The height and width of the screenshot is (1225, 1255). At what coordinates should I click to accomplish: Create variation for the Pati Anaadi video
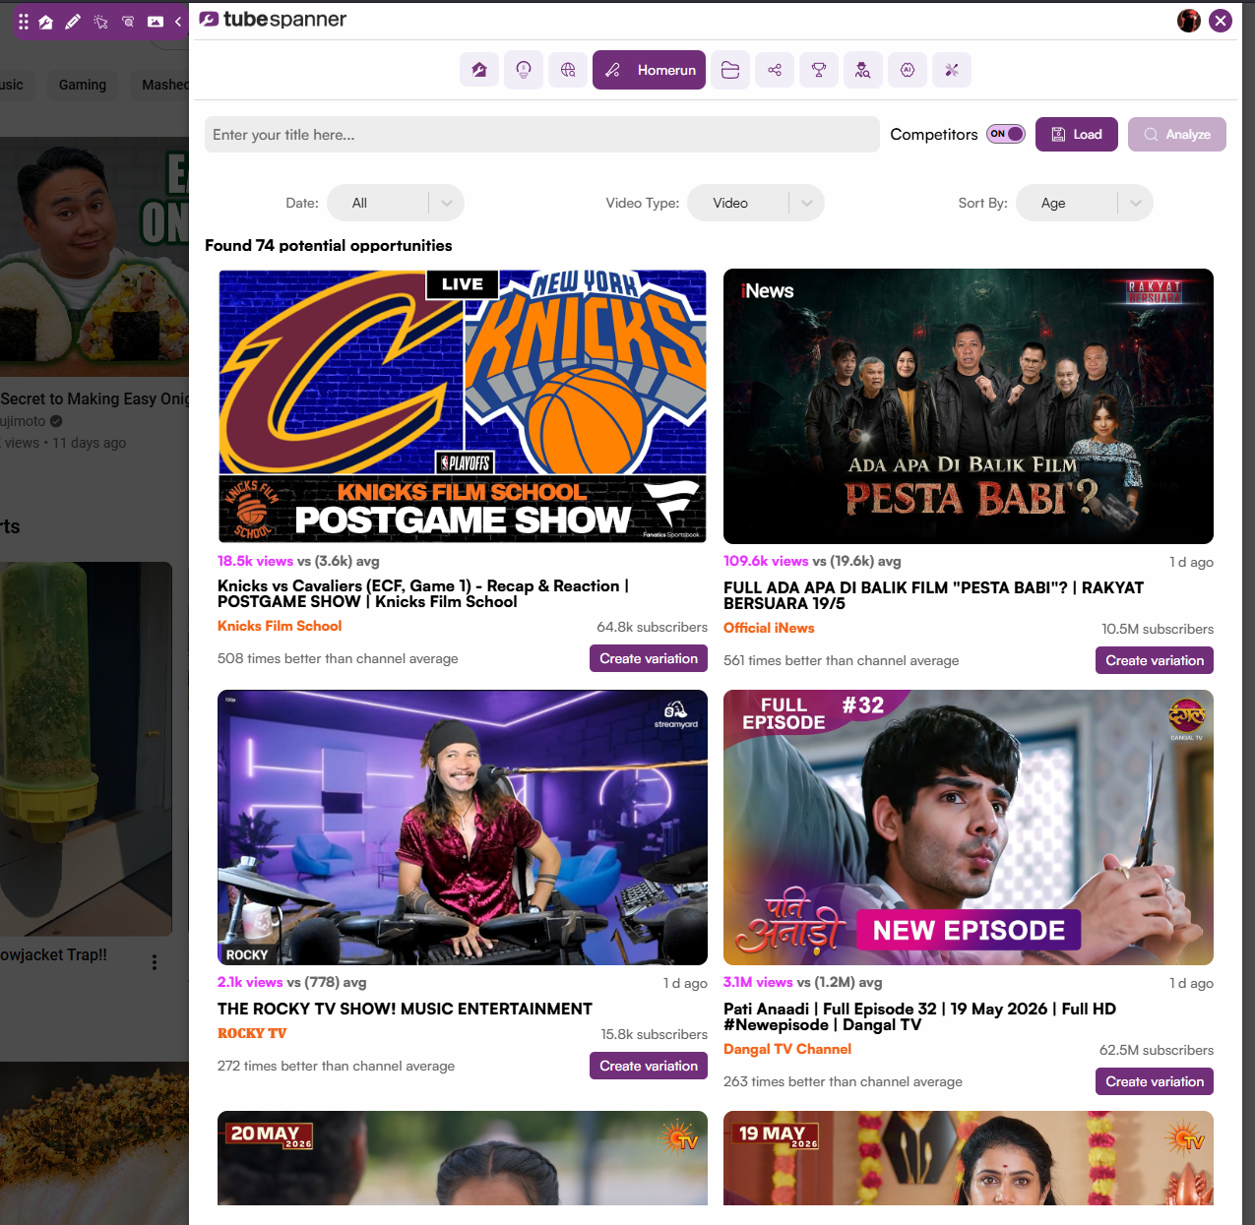point(1155,1081)
